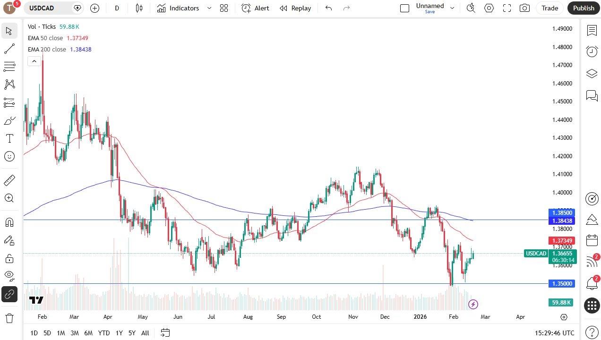Viewport: 601px width, 340px height.
Task: Select the Trend Line drawing tool
Action: pyautogui.click(x=9, y=49)
